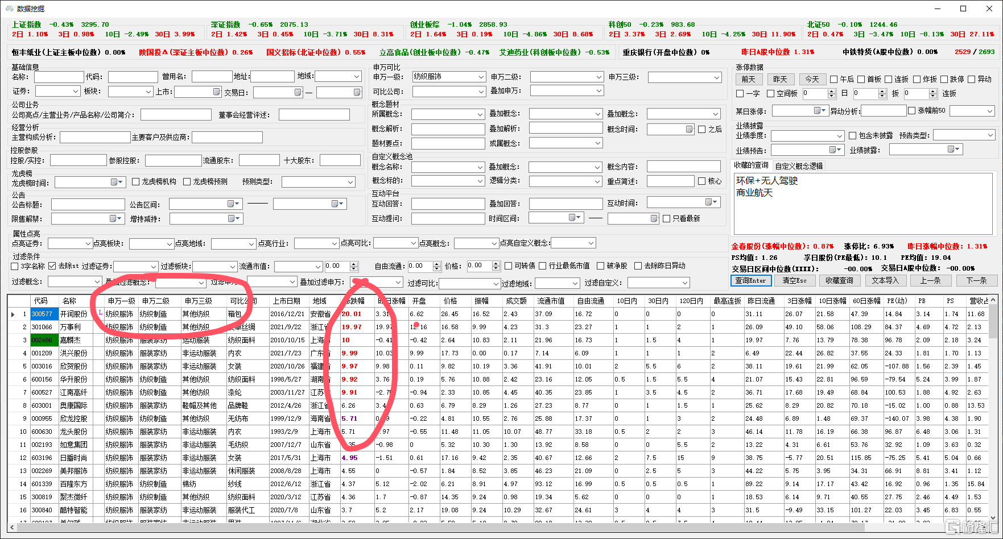The width and height of the screenshot is (1003, 539).
Task: Check the 首板 checkbox
Action: tap(861, 79)
